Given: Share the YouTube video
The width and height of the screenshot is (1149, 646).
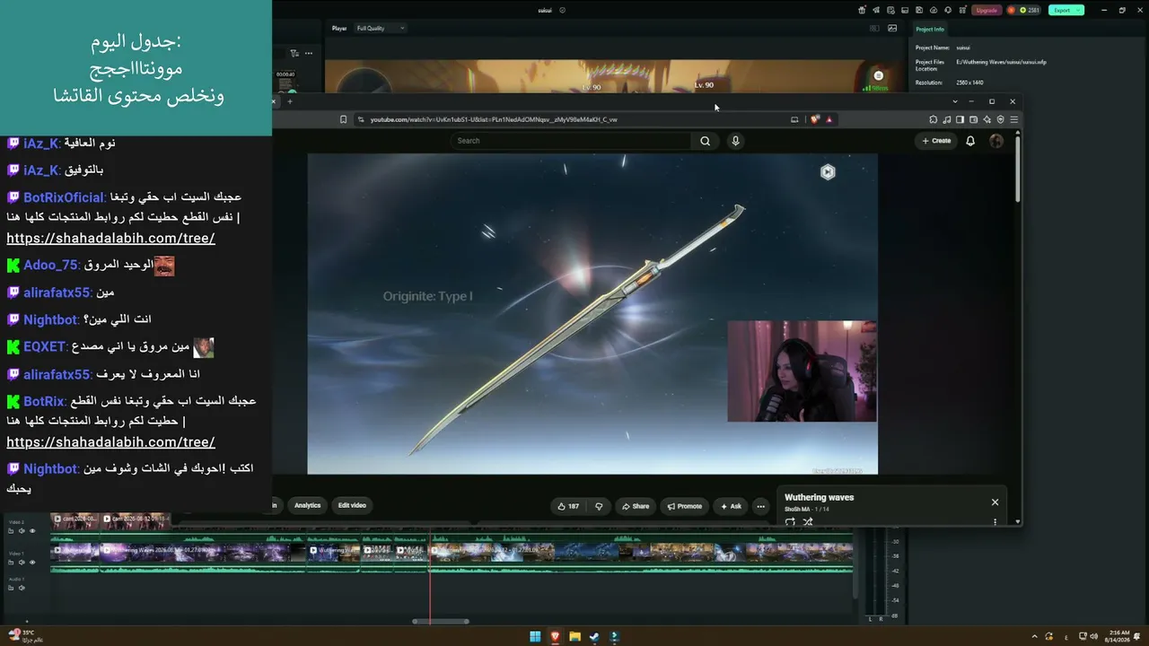Looking at the screenshot, I should [636, 506].
